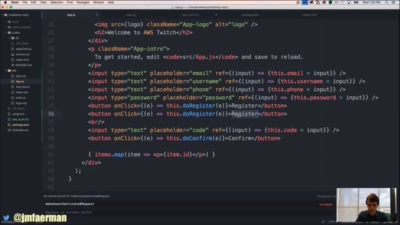Image resolution: width=400 pixels, height=225 pixels.
Task: Click the aws_stuff.txt file icon in tree
Action: point(9,119)
